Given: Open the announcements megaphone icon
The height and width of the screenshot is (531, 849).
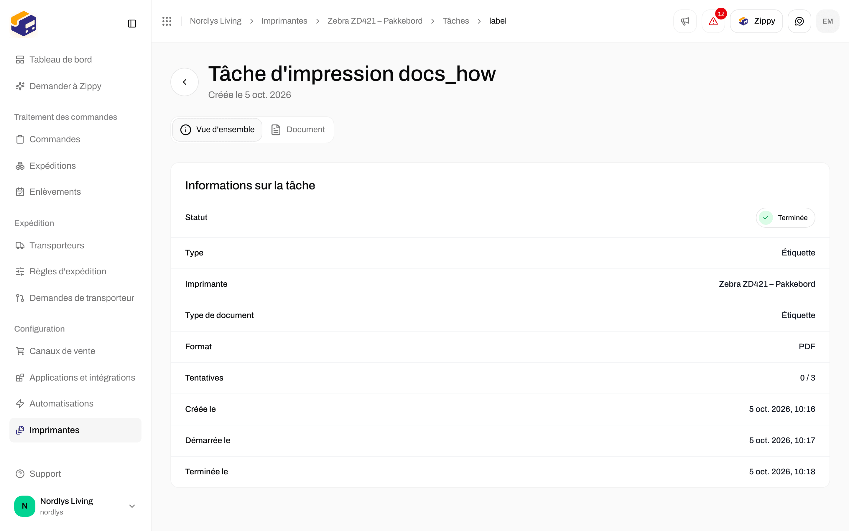Looking at the screenshot, I should [685, 21].
